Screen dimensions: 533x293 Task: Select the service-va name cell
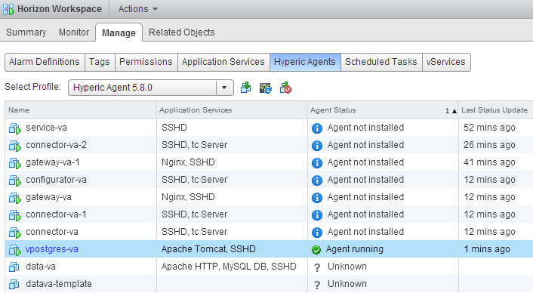coord(81,128)
